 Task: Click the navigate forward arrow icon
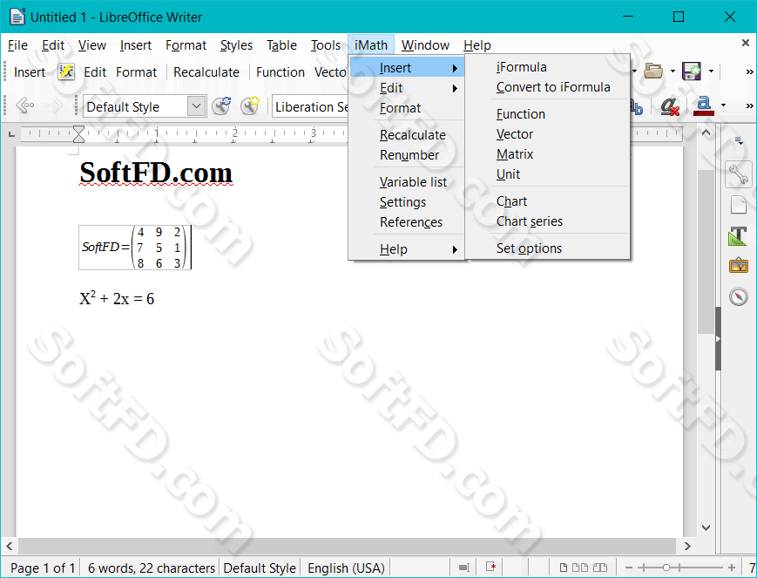(x=54, y=105)
